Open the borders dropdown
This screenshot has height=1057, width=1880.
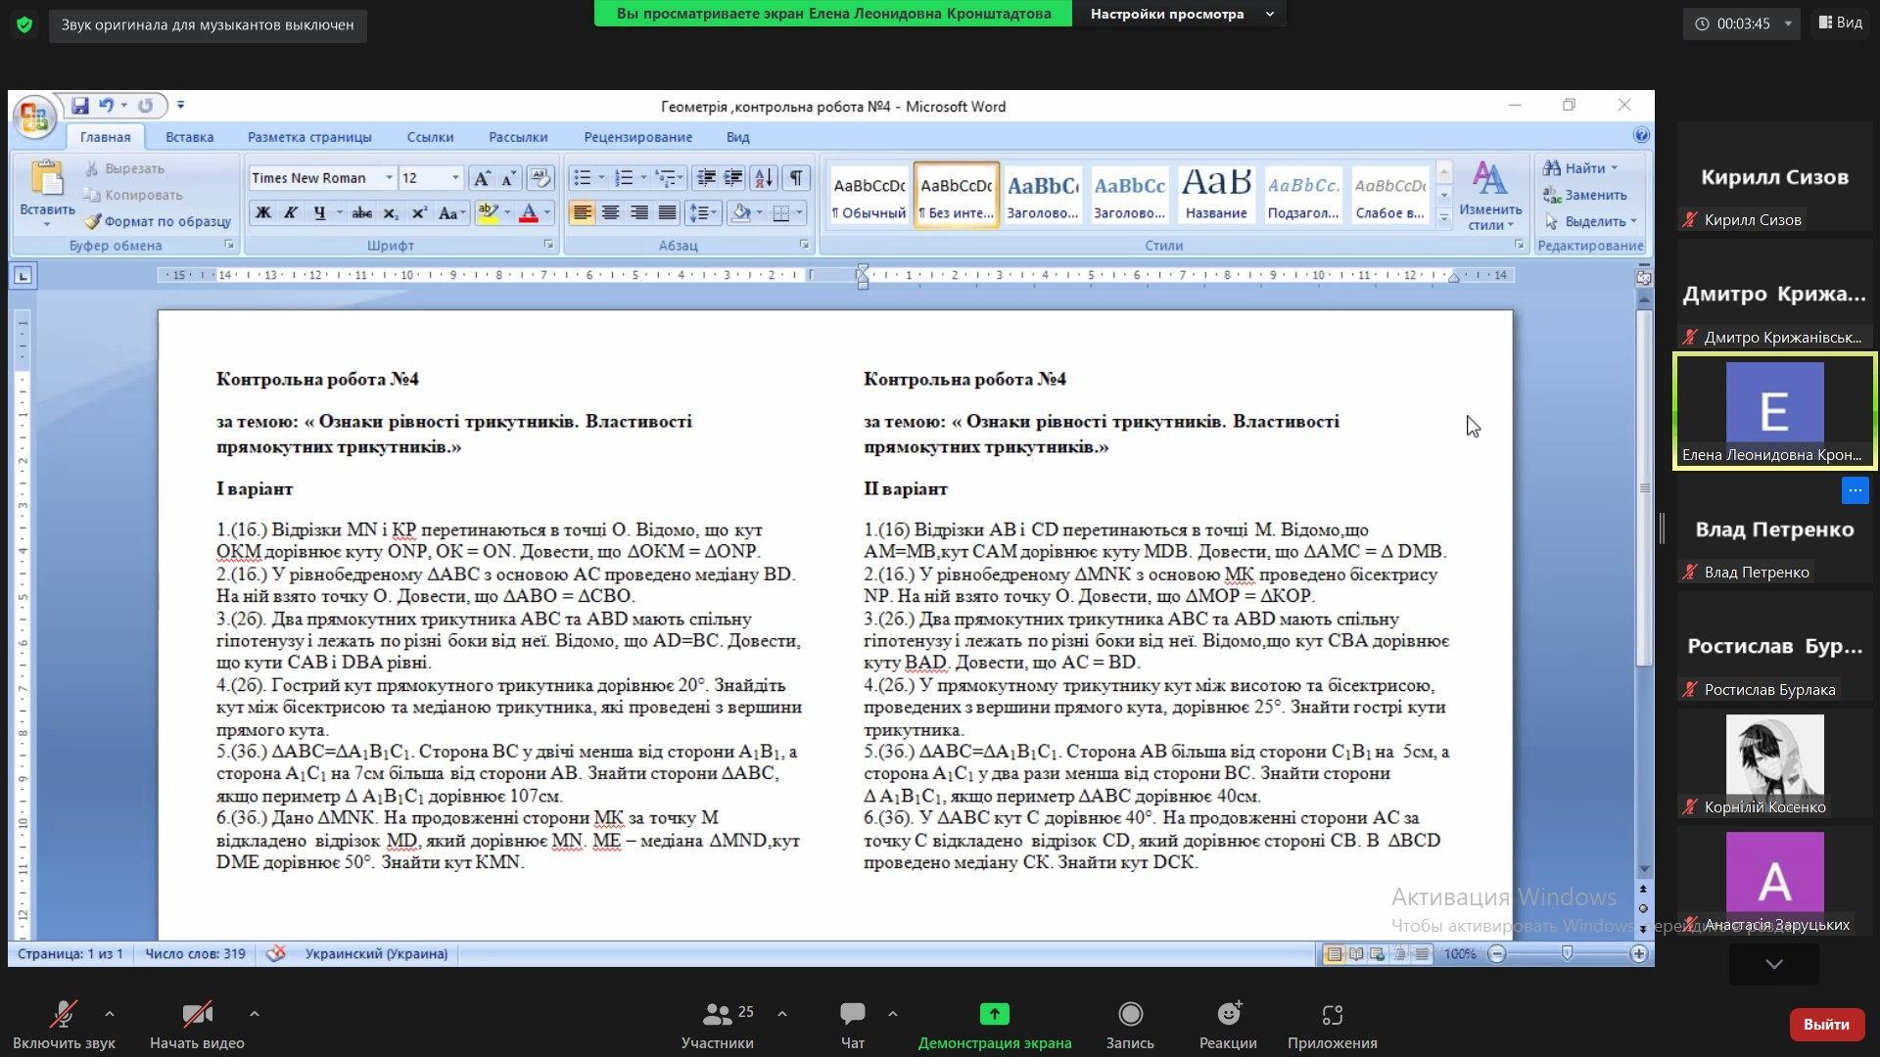pyautogui.click(x=799, y=212)
